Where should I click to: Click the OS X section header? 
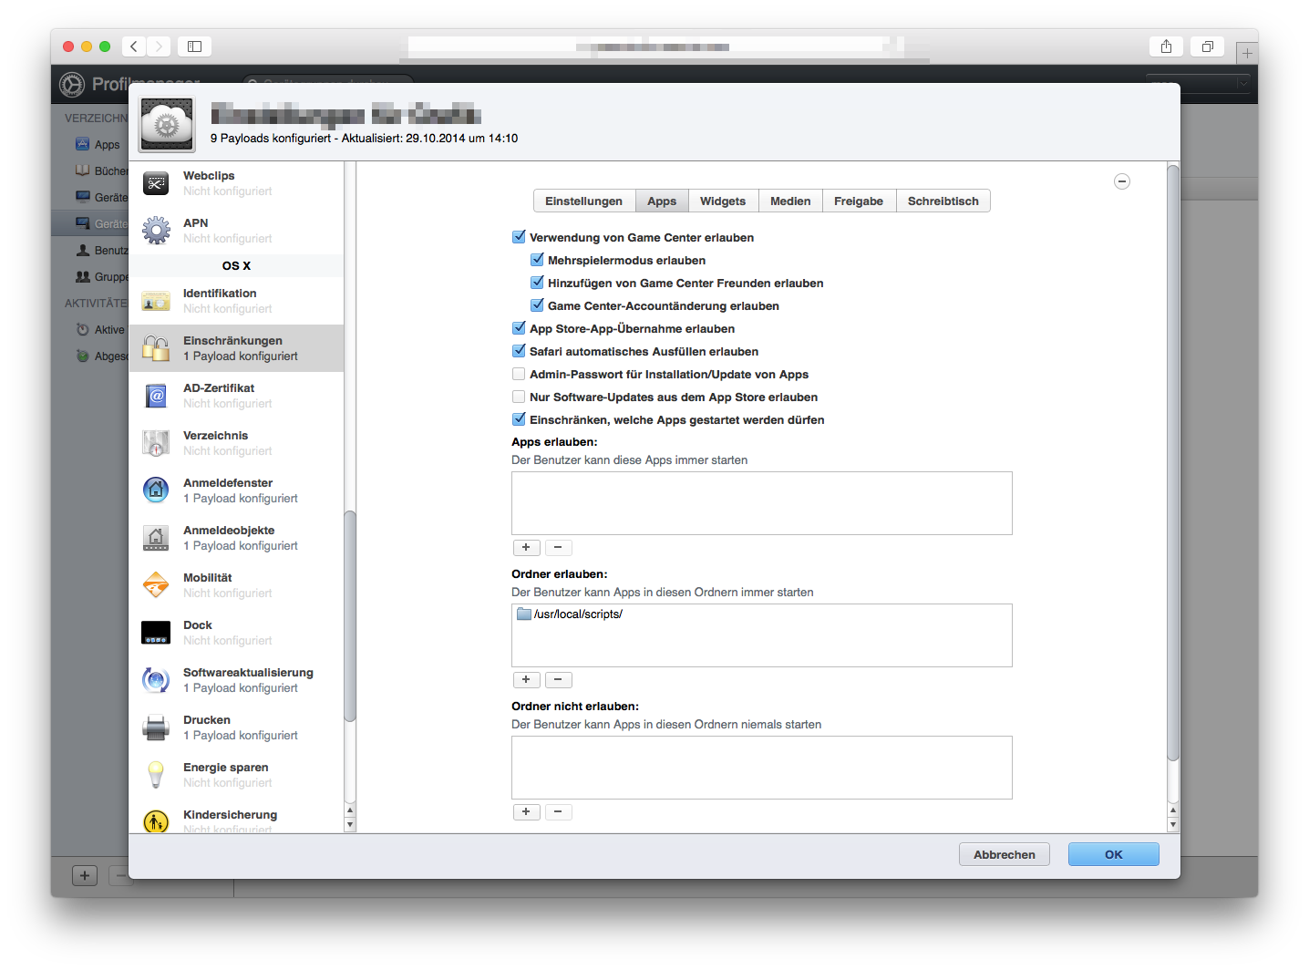236,266
